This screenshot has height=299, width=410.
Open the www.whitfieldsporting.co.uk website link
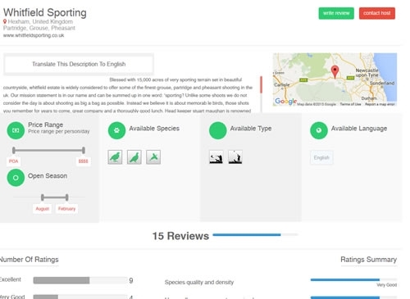tap(34, 35)
